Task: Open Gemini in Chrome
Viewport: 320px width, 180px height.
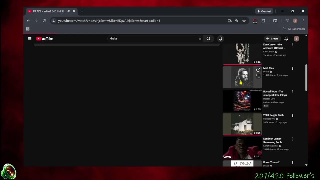Action: tap(264, 11)
